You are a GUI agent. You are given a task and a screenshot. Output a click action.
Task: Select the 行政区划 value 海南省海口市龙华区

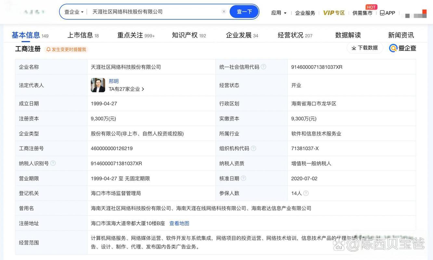(x=314, y=104)
